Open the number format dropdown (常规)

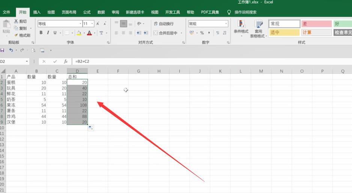click(x=226, y=24)
